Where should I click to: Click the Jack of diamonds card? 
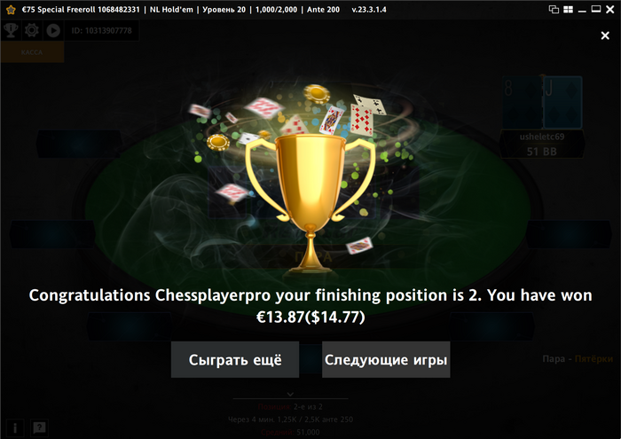(x=562, y=103)
